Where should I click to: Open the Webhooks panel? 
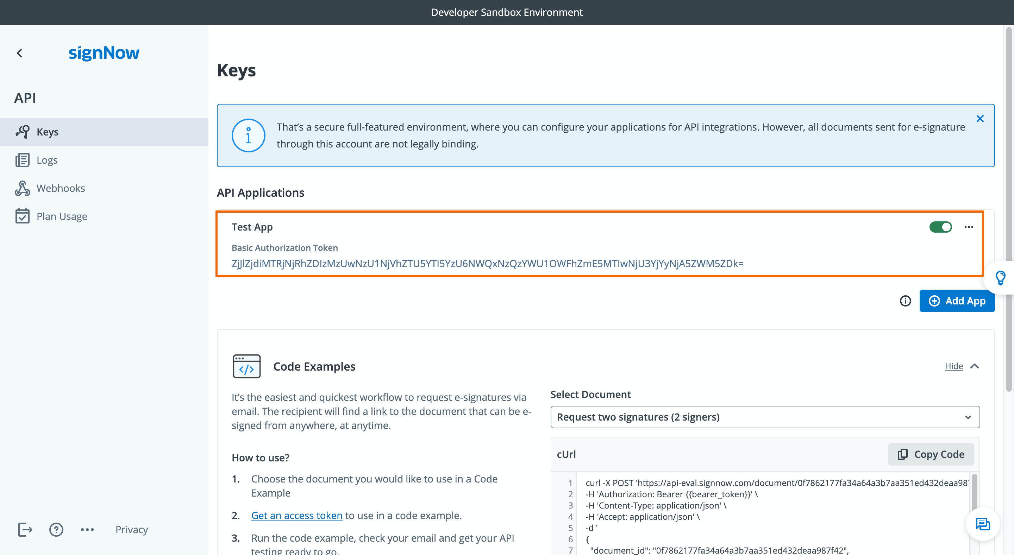61,188
